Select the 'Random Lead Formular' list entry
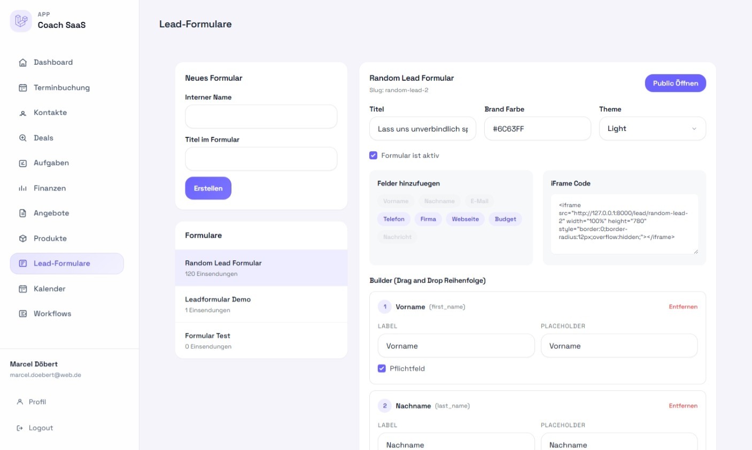This screenshot has height=450, width=752. point(261,268)
